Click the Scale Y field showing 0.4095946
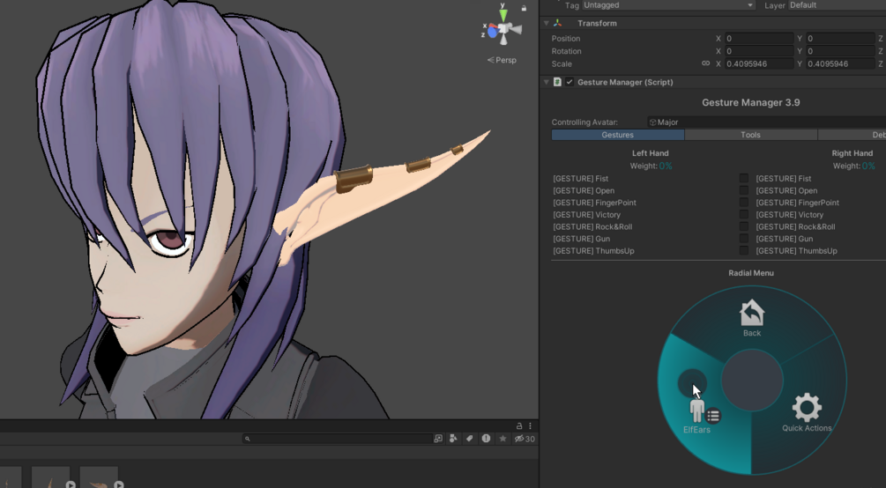 point(840,63)
